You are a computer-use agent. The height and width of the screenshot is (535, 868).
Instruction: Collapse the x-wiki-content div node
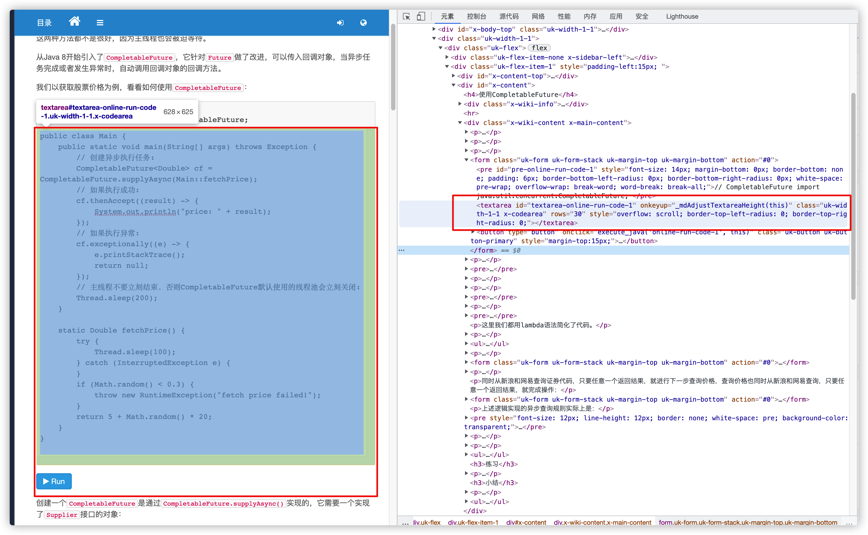[x=460, y=123]
